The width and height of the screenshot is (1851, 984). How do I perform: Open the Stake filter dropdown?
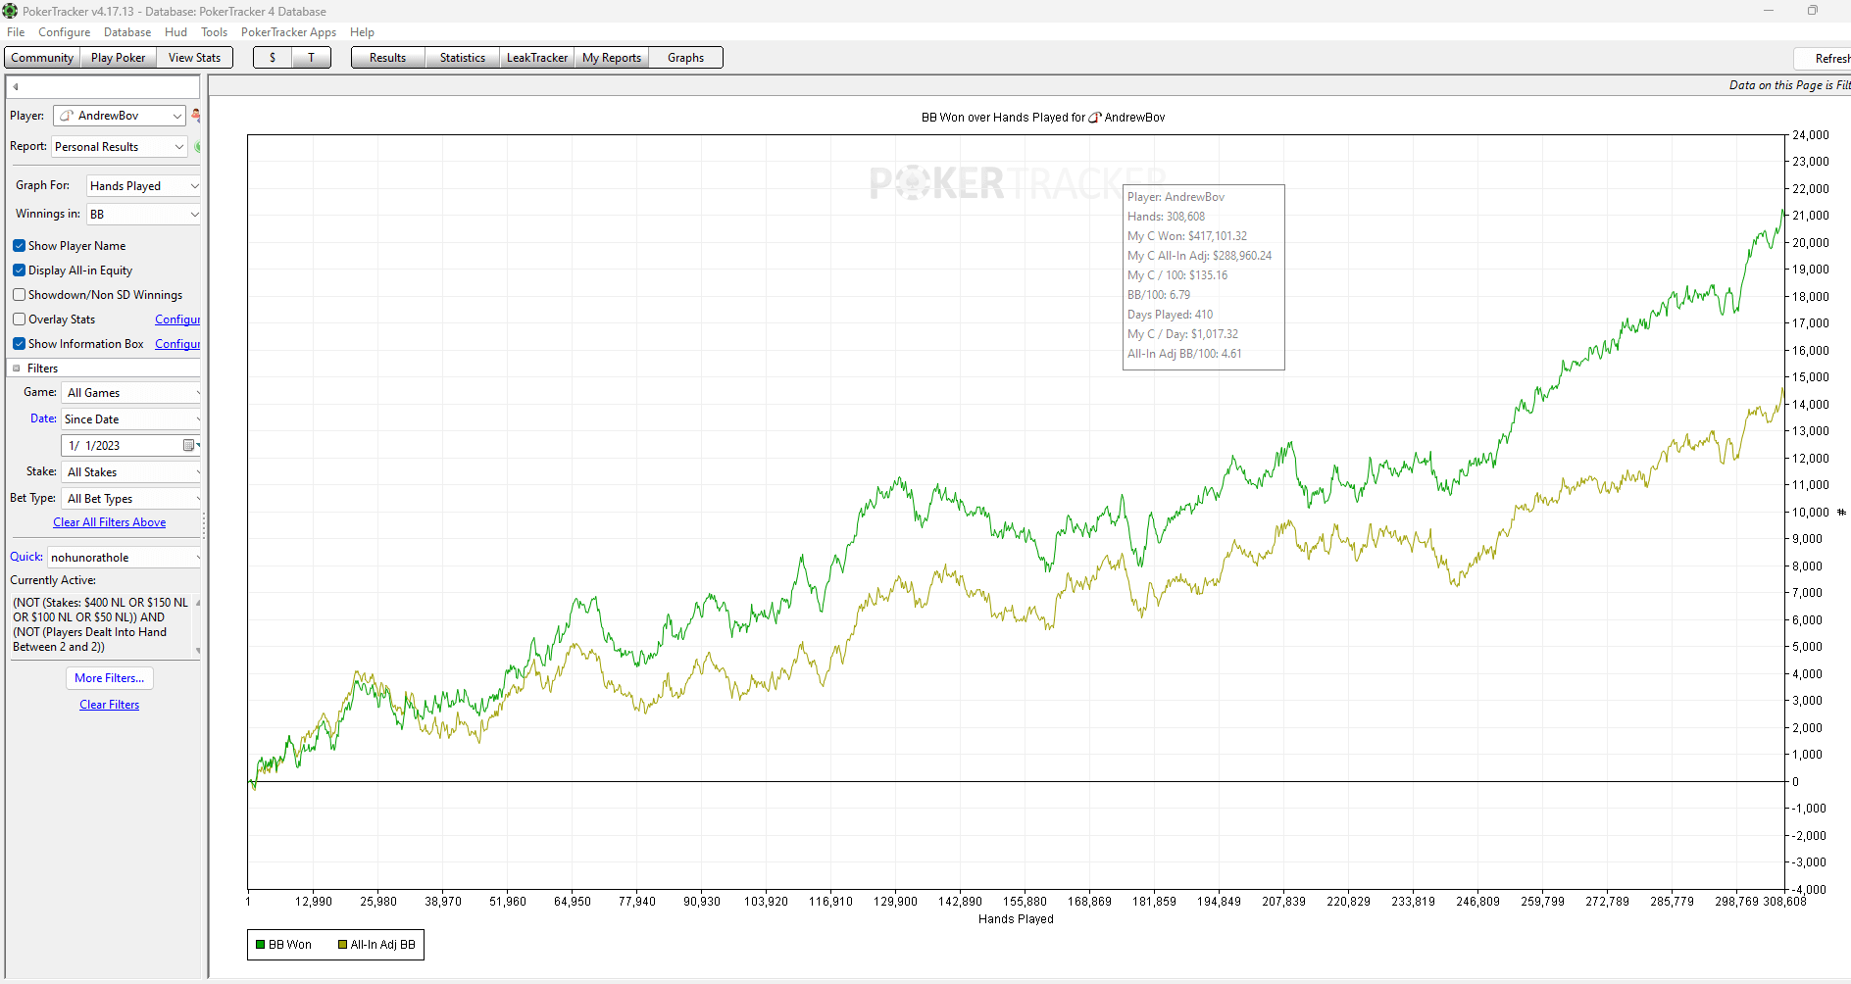tap(131, 472)
